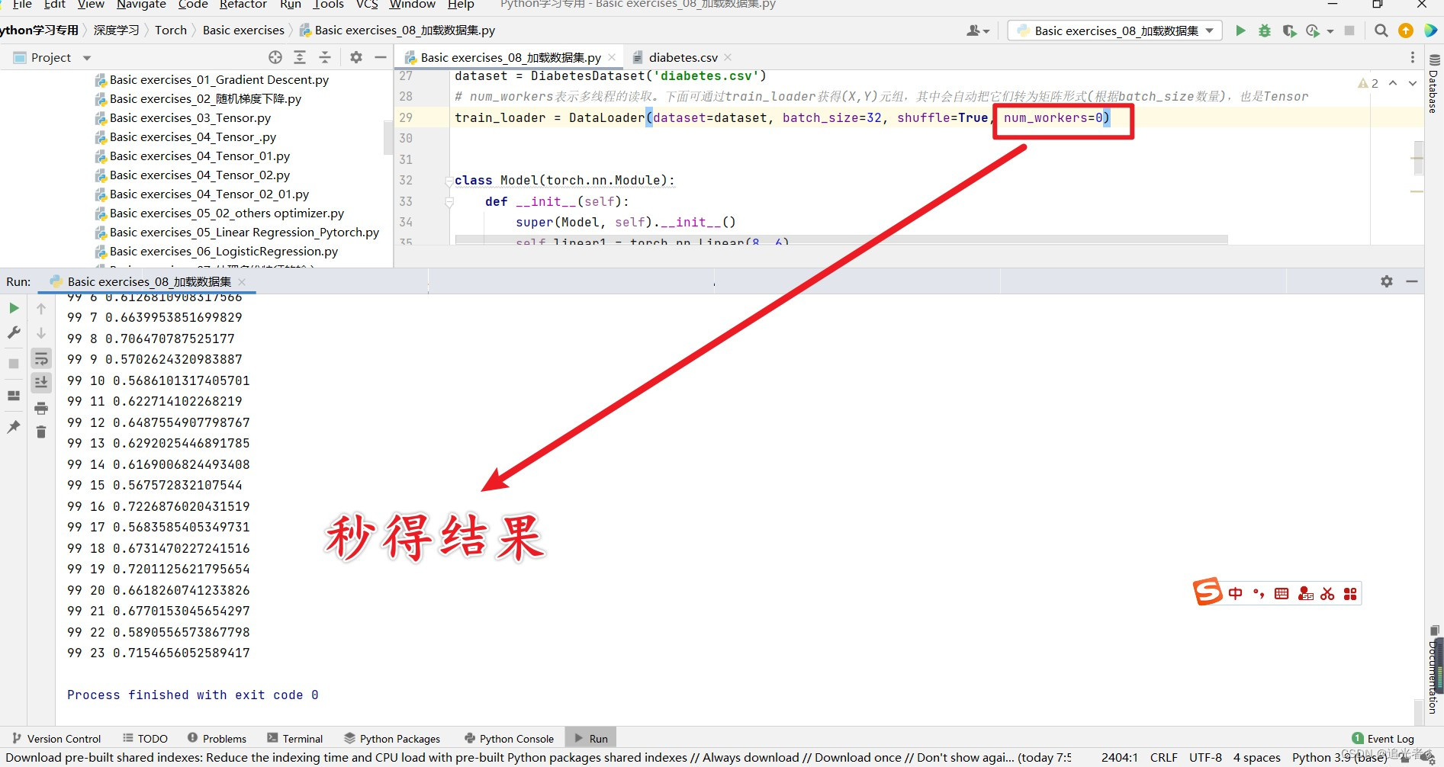
Task: Change the CRLF line separator in the status bar
Action: (x=1164, y=758)
